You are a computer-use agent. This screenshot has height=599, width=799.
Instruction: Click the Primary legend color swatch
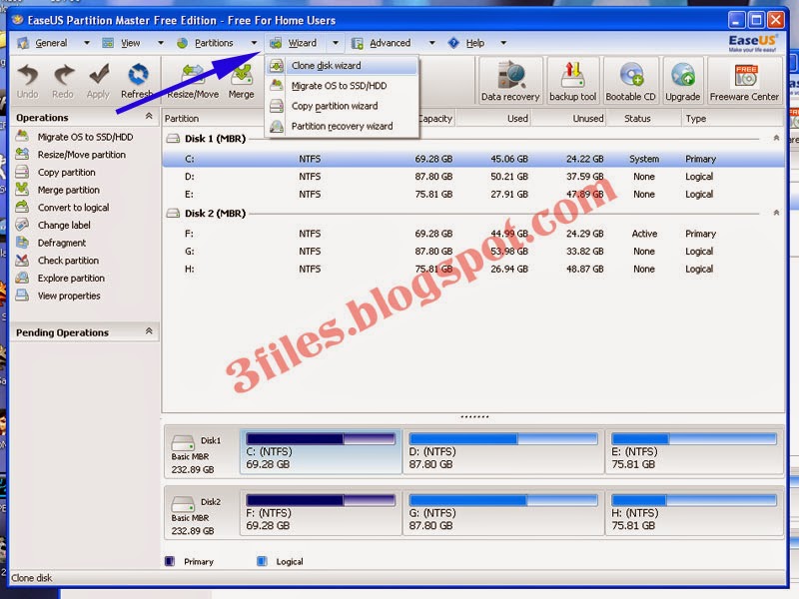coord(170,561)
